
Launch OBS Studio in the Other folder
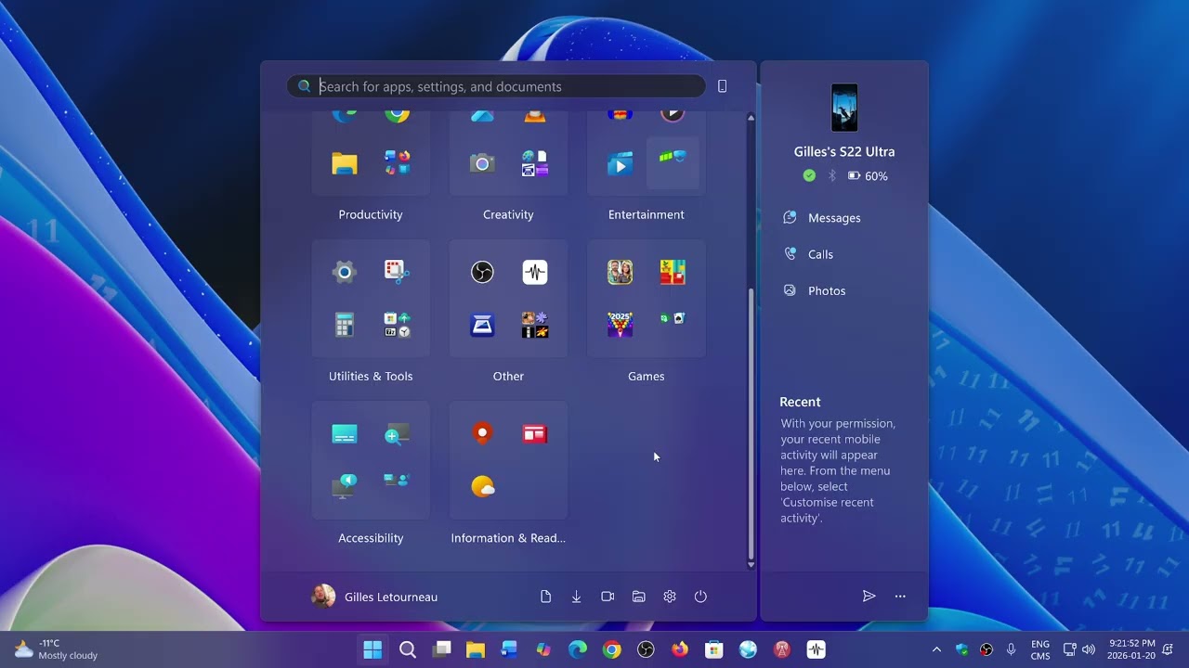tap(482, 272)
